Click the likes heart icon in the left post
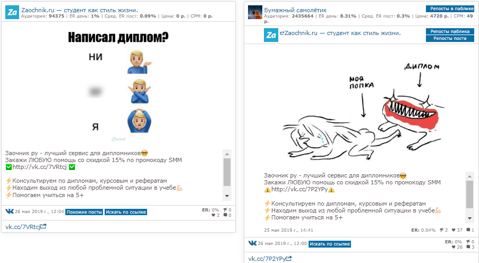This screenshot has width=479, height=263. tap(213, 215)
